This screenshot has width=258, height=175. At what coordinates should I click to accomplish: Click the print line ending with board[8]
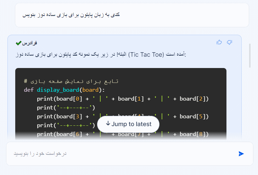[123, 134]
